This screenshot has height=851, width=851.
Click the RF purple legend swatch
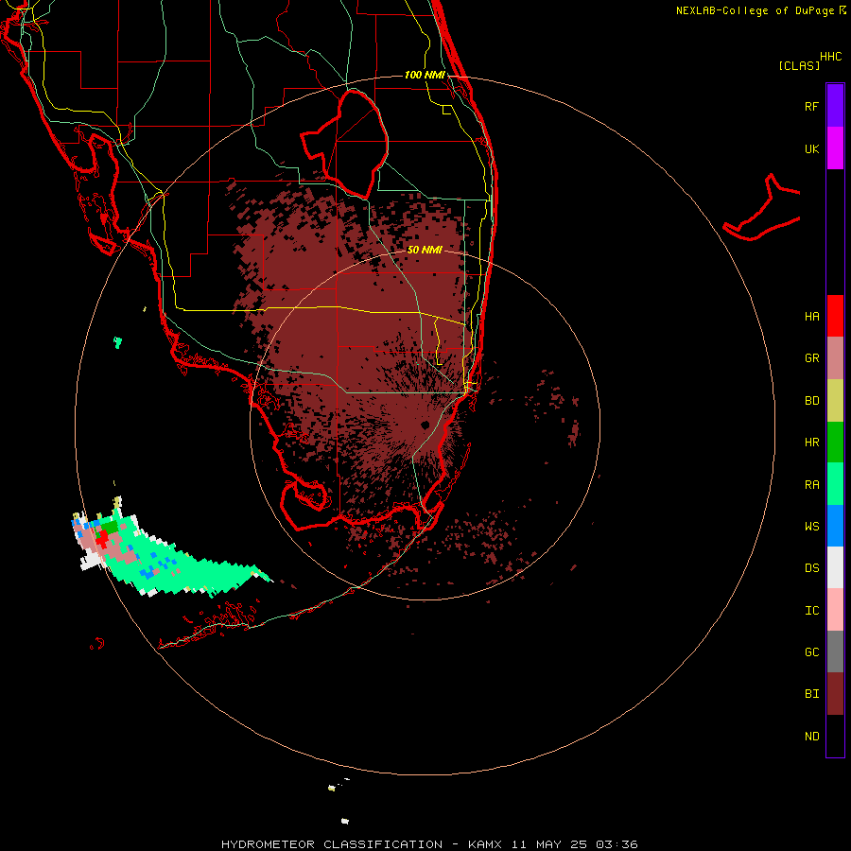pyautogui.click(x=835, y=106)
